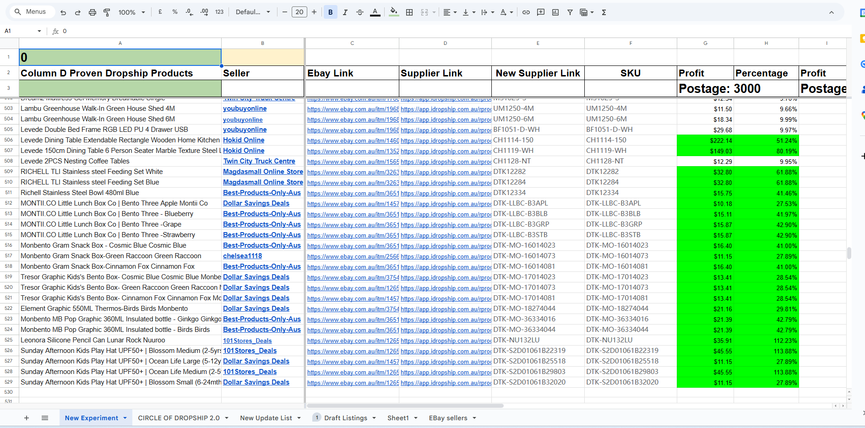Open Twin City Truck Centre link in row 508
The width and height of the screenshot is (865, 428).
(259, 161)
